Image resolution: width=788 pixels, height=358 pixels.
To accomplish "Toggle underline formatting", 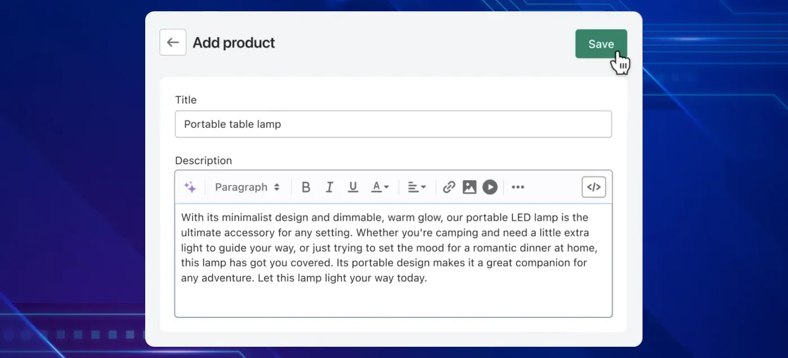I will (x=353, y=187).
